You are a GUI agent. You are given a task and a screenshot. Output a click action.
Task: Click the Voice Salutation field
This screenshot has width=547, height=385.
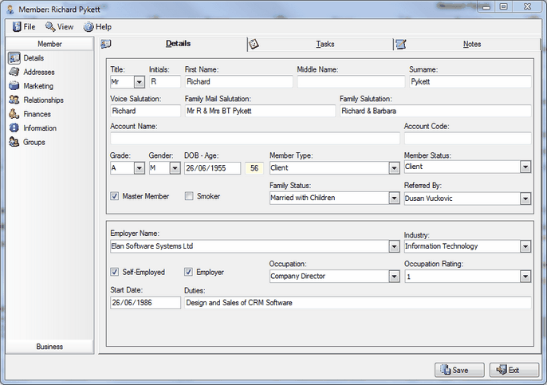point(145,111)
